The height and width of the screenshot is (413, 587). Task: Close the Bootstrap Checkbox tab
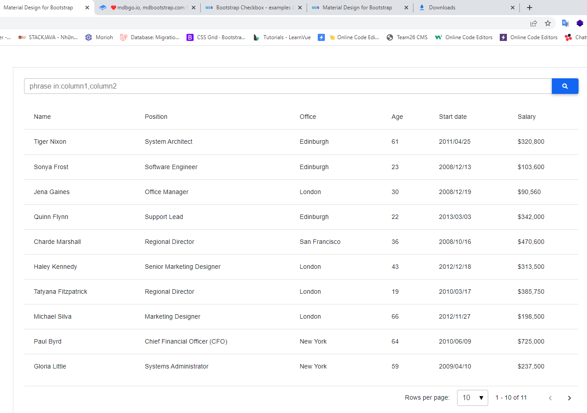[x=300, y=8]
